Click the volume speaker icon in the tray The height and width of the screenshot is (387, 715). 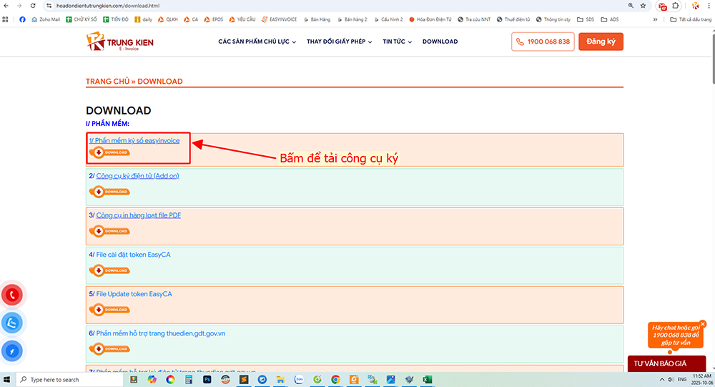tap(671, 379)
